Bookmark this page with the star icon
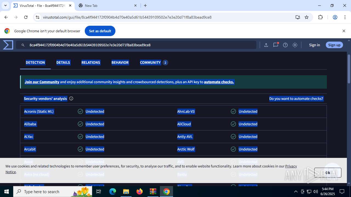This screenshot has width=351, height=197. [x=307, y=17]
